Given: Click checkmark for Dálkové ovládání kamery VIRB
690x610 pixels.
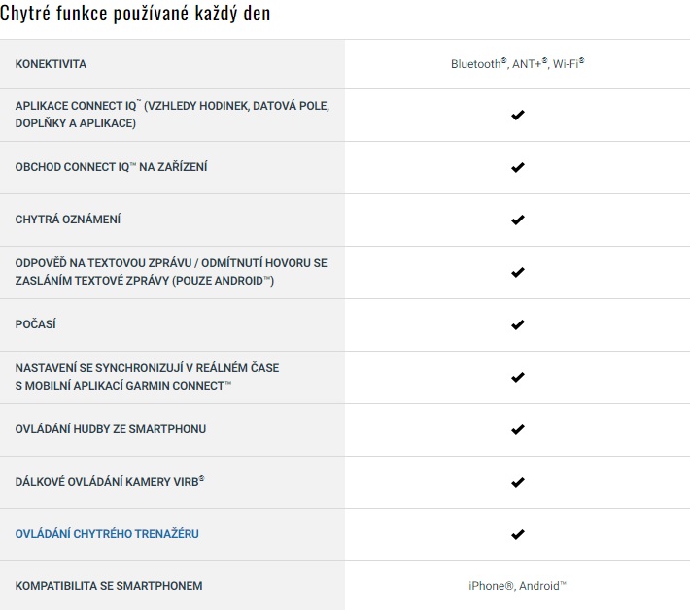Looking at the screenshot, I should click(517, 482).
